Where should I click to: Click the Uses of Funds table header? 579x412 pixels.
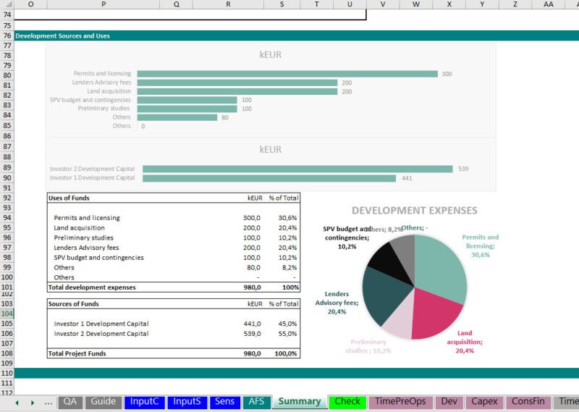[69, 198]
